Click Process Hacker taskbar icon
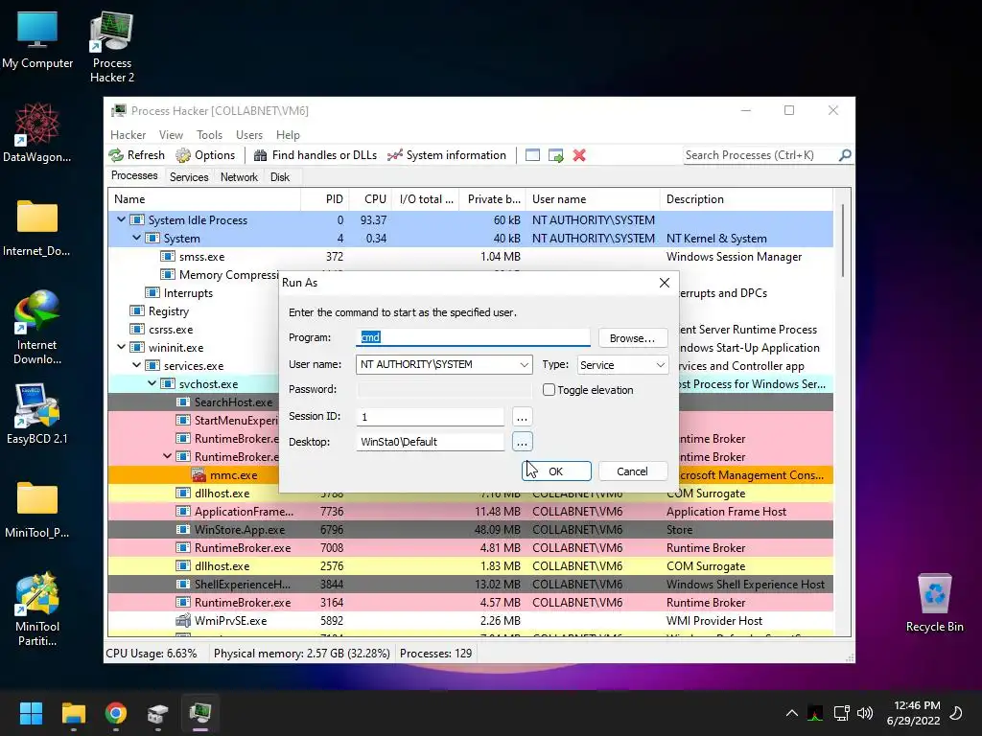Image resolution: width=982 pixels, height=736 pixels. click(200, 713)
